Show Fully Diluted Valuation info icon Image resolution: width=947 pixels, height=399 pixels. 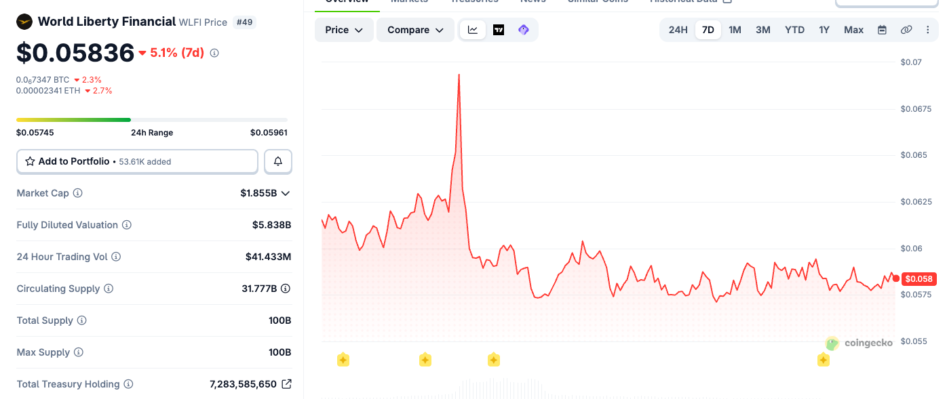[127, 225]
